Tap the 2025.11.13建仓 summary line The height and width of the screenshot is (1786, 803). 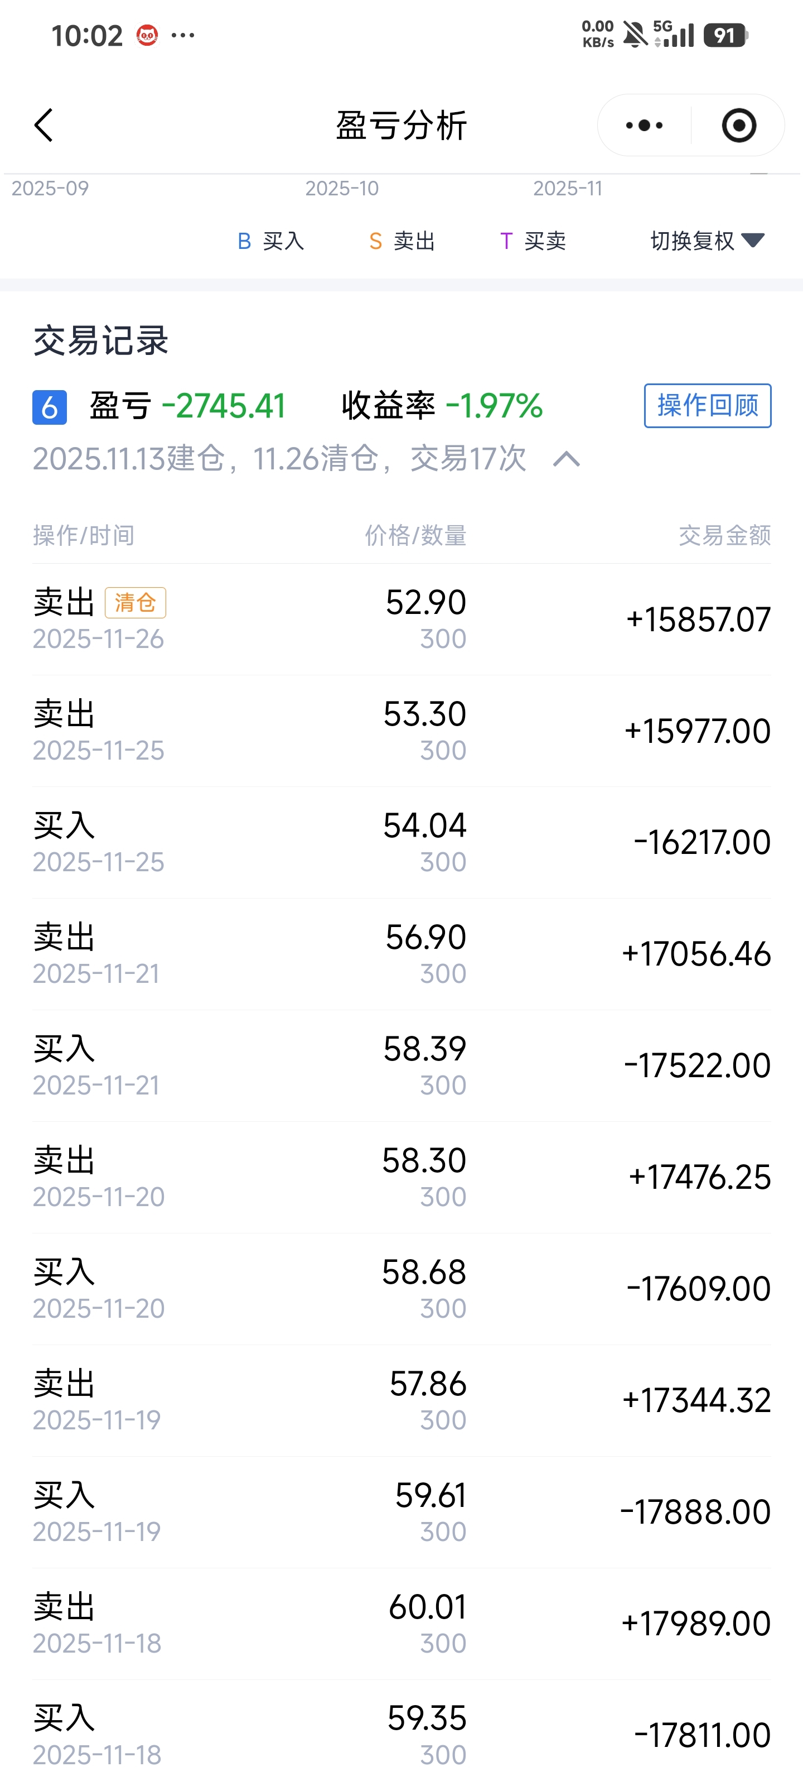click(x=280, y=459)
